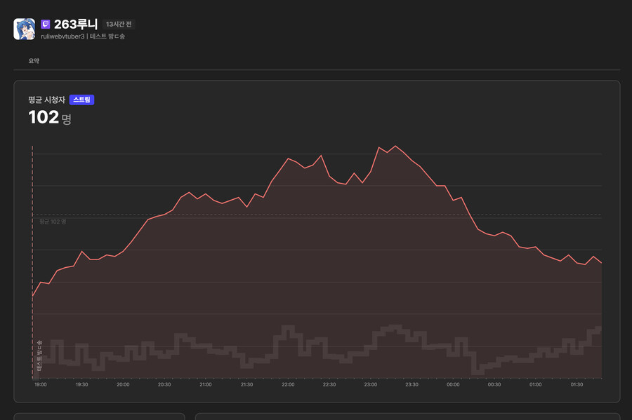Click the purple Twitch platform icon
This screenshot has height=420, width=632.
46,25
